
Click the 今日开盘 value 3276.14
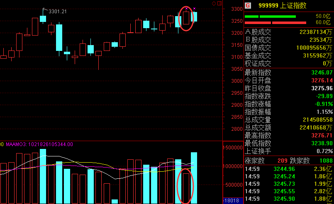coord(322,81)
